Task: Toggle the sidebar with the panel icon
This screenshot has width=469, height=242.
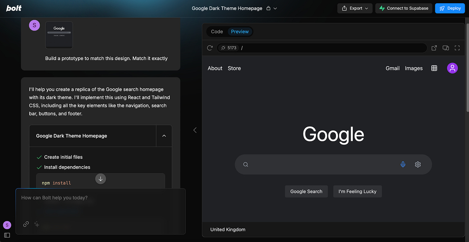Action: point(7,235)
